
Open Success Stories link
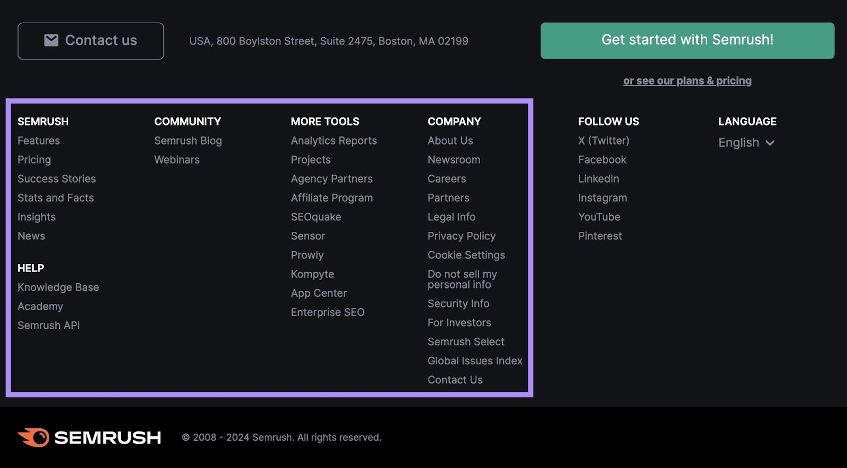tap(57, 178)
